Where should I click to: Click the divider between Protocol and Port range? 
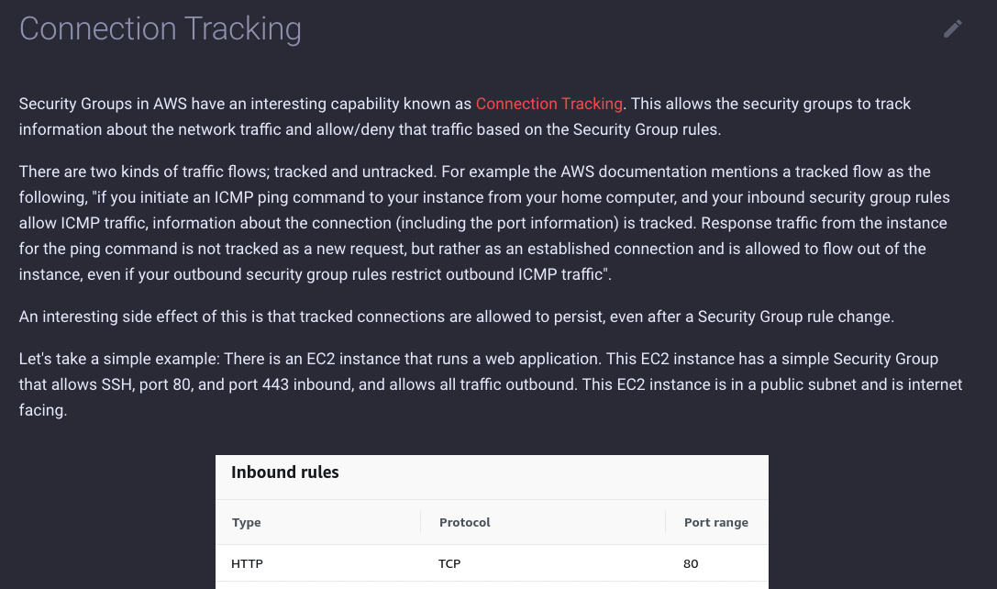(665, 522)
